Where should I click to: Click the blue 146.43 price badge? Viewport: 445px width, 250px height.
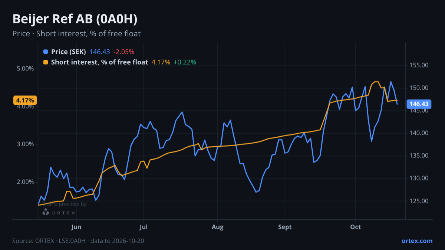[x=419, y=104]
